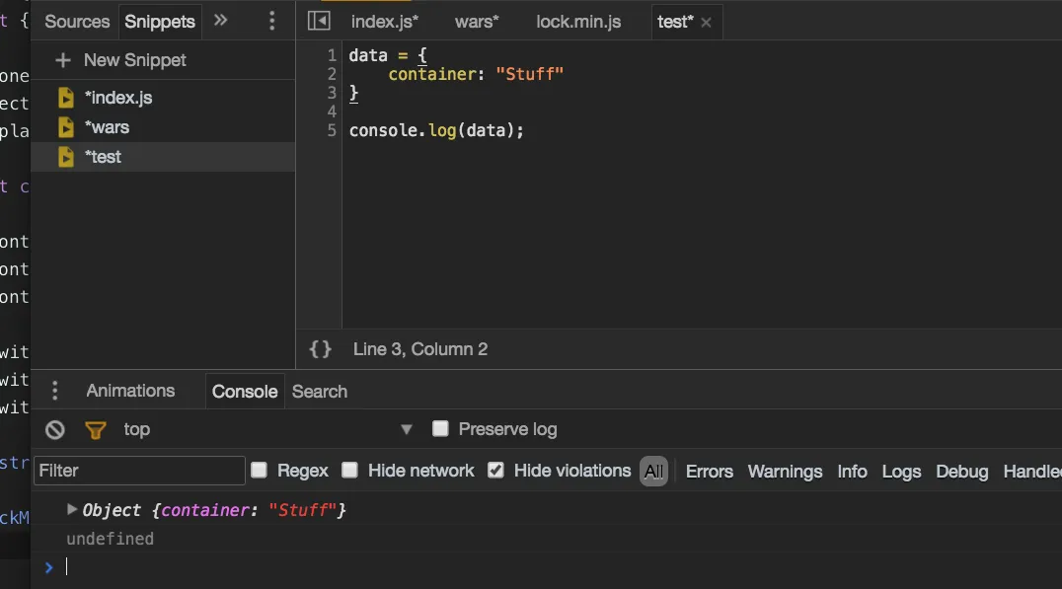
Task: Open the lock.min.js editor tab
Action: tap(578, 22)
